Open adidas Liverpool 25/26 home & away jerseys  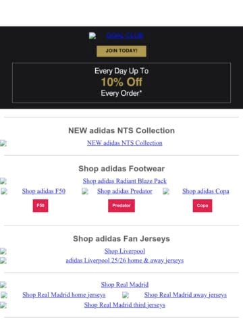[125, 261]
